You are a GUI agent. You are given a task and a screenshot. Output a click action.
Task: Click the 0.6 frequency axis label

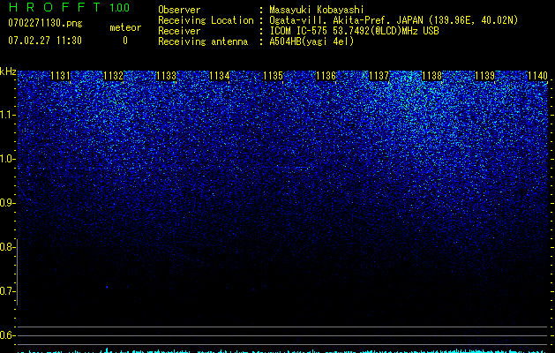pos(7,335)
